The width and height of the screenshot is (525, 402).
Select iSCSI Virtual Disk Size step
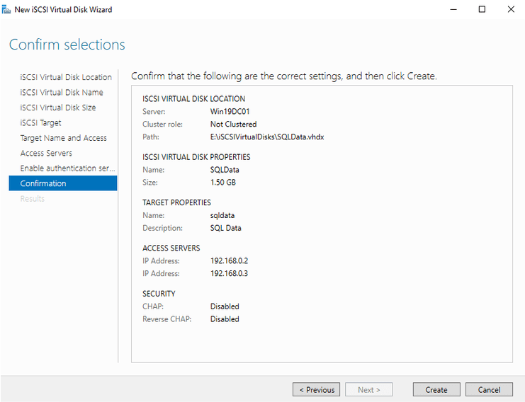point(58,108)
